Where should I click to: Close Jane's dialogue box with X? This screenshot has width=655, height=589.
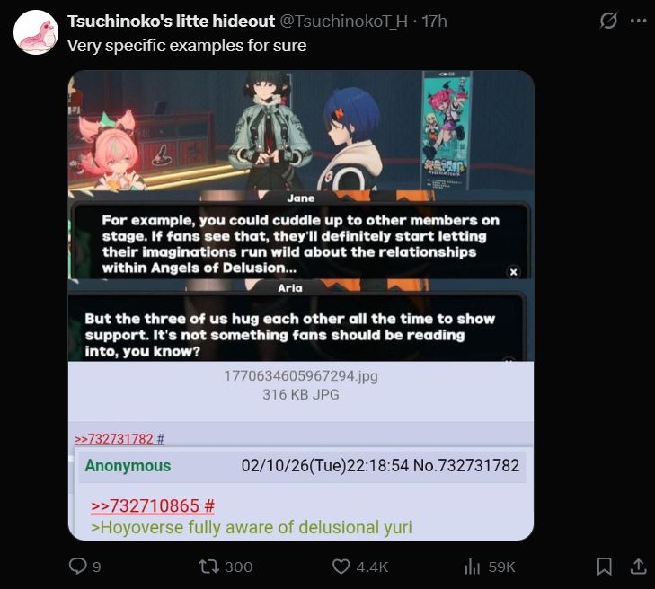click(x=513, y=272)
